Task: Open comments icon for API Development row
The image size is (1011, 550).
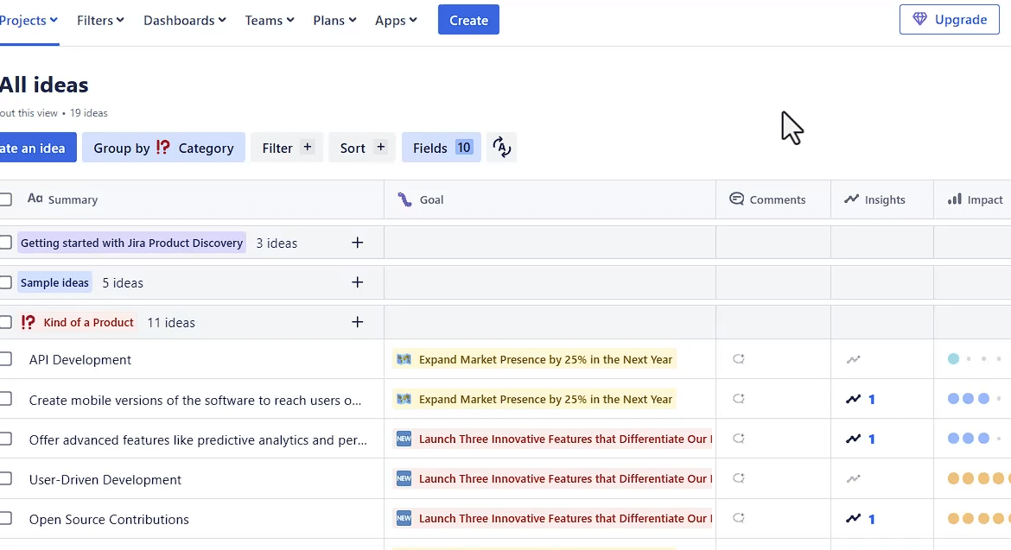Action: coord(738,359)
